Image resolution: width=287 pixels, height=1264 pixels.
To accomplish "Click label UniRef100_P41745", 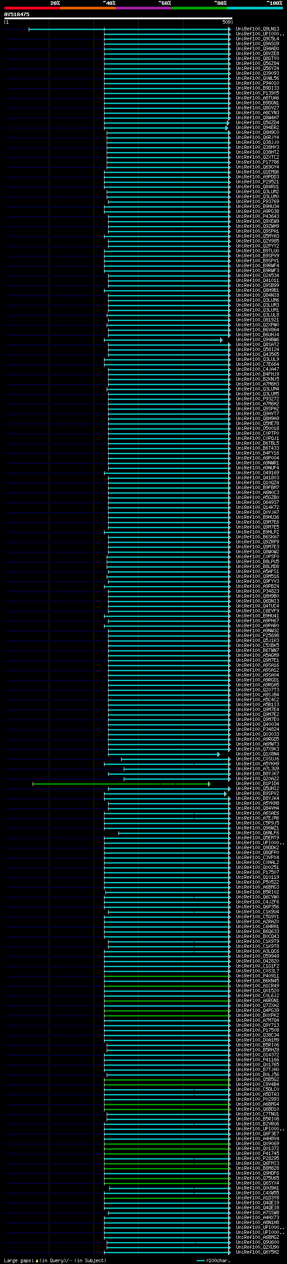I will [257, 1153].
